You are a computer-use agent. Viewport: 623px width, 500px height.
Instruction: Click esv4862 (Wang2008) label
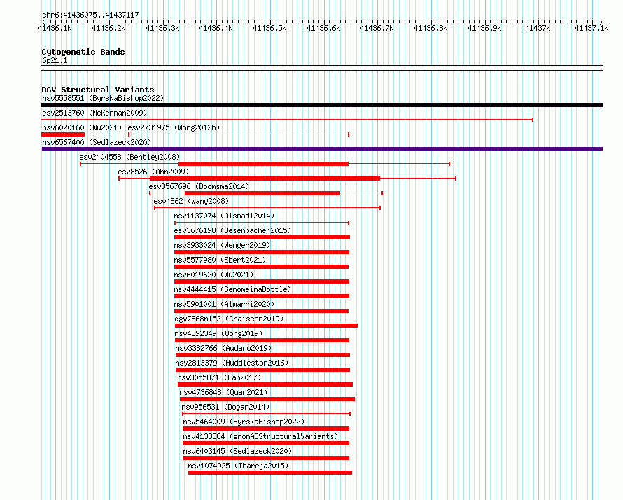tap(191, 201)
